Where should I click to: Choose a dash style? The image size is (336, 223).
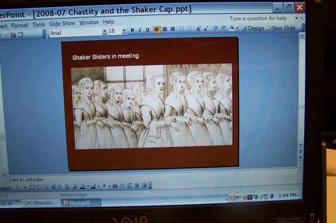pos(122,186)
